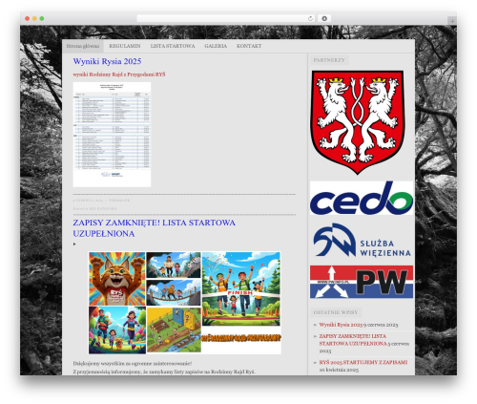Open the Strona główna menu tab
Image resolution: width=477 pixels, height=404 pixels.
83,46
